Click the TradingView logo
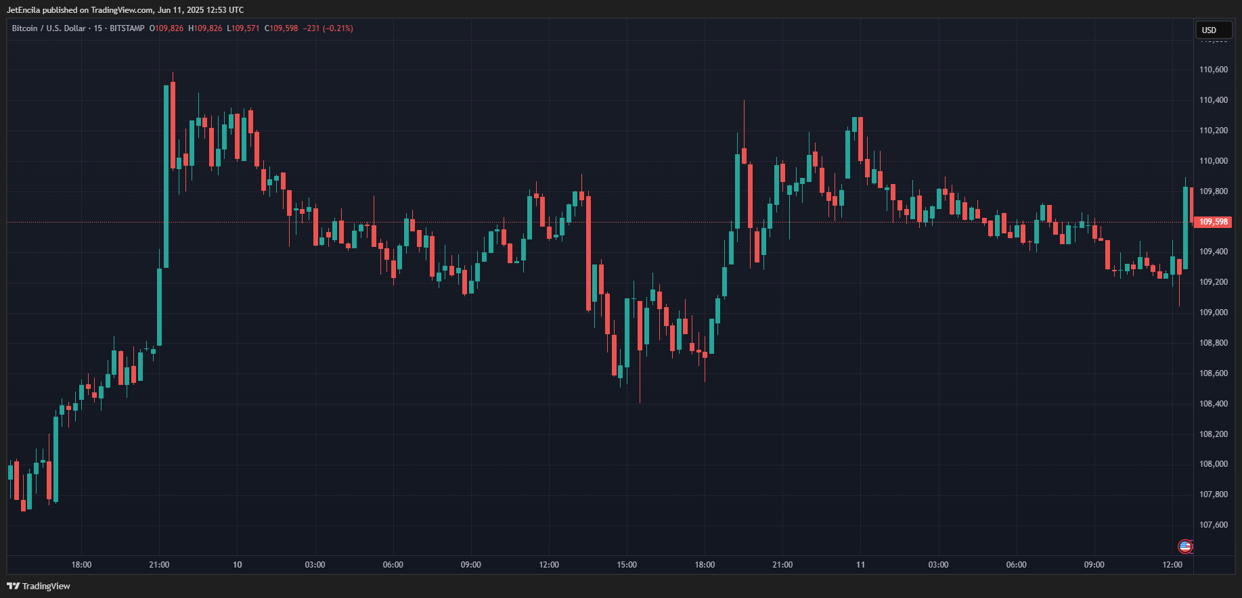 pyautogui.click(x=39, y=586)
